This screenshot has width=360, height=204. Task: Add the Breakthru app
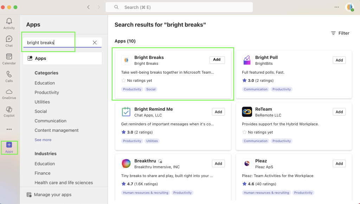click(218, 163)
